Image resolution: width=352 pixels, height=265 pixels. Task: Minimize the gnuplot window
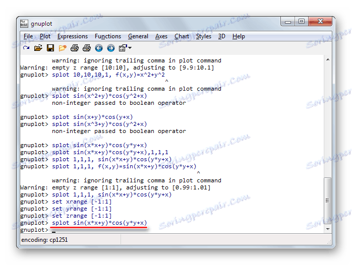[288, 22]
